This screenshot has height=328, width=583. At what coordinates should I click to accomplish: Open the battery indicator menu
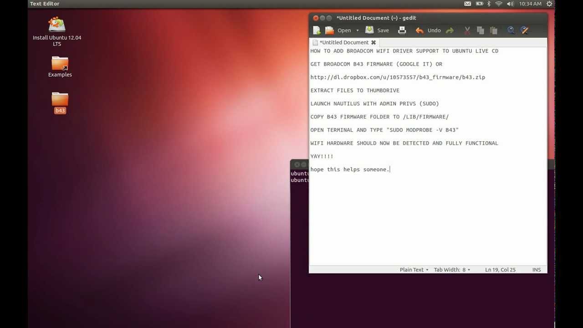click(x=479, y=4)
